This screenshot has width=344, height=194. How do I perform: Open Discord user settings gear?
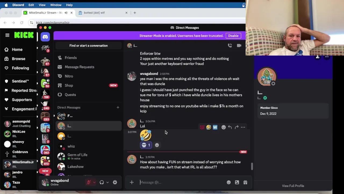pyautogui.click(x=115, y=182)
